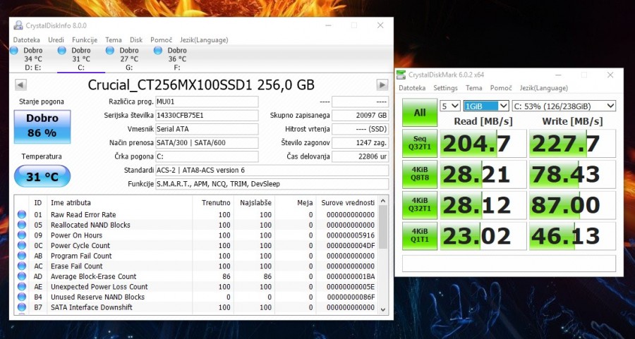The width and height of the screenshot is (635, 339).
Task: Click the Dobro 86 % health status
Action: click(42, 126)
